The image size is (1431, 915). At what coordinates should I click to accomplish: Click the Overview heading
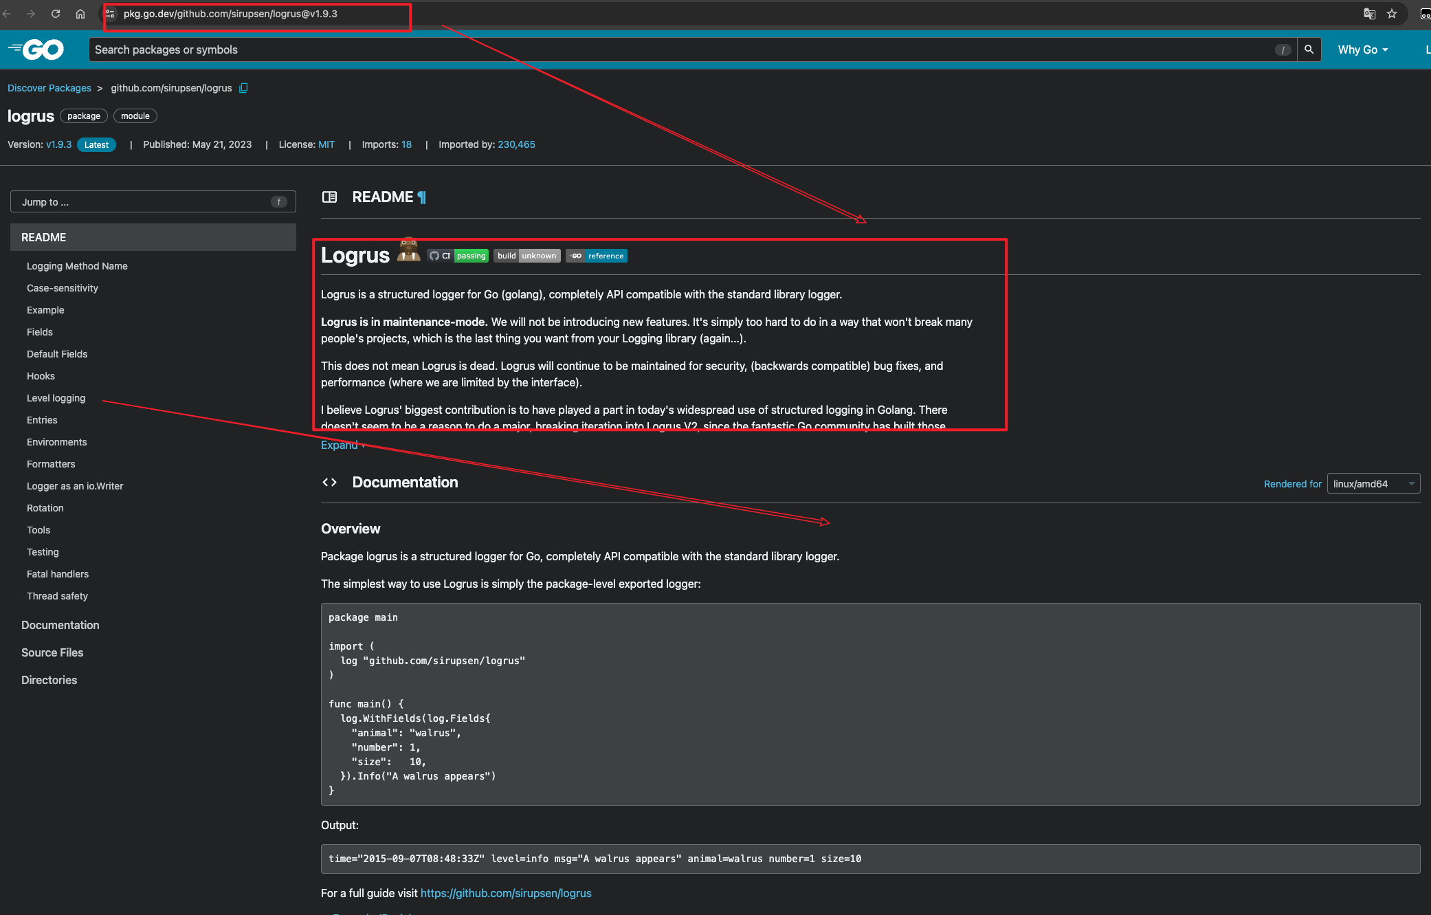click(351, 529)
